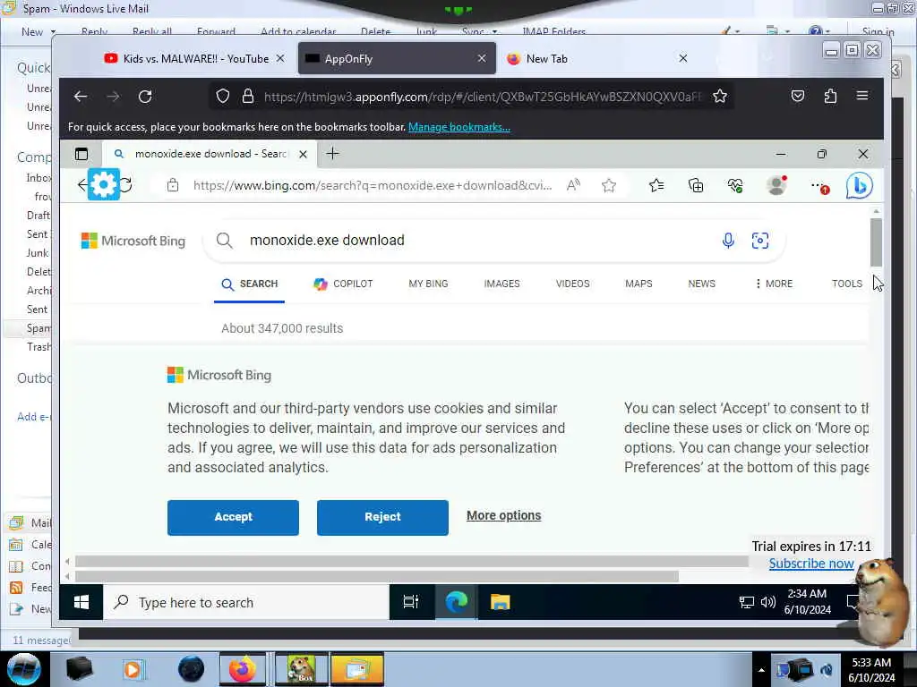Refresh the Bing page in Edge
The width and height of the screenshot is (917, 687).
126,184
